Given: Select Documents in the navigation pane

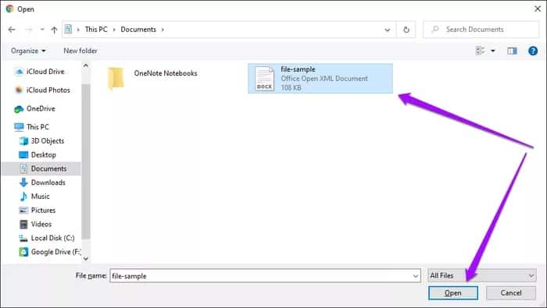Looking at the screenshot, I should pos(41,168).
